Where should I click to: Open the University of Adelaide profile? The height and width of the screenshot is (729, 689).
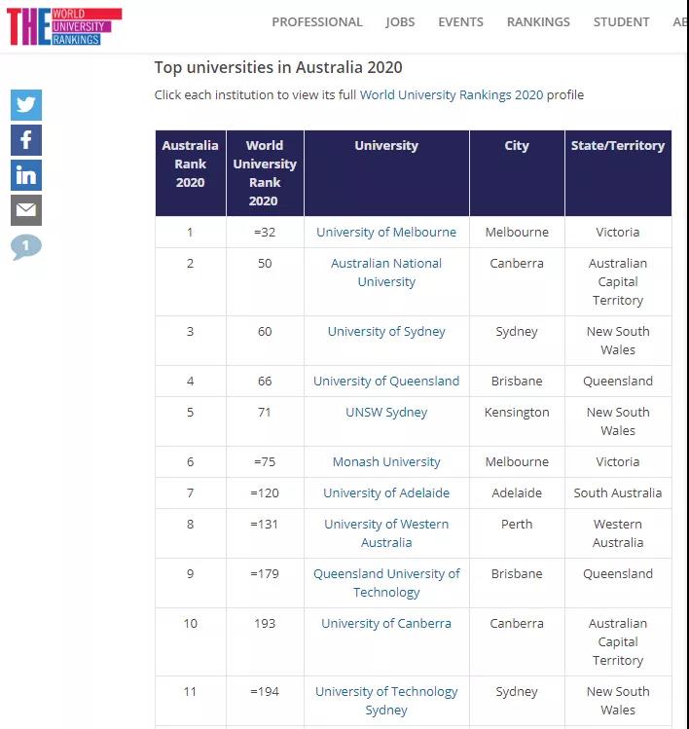coord(386,492)
